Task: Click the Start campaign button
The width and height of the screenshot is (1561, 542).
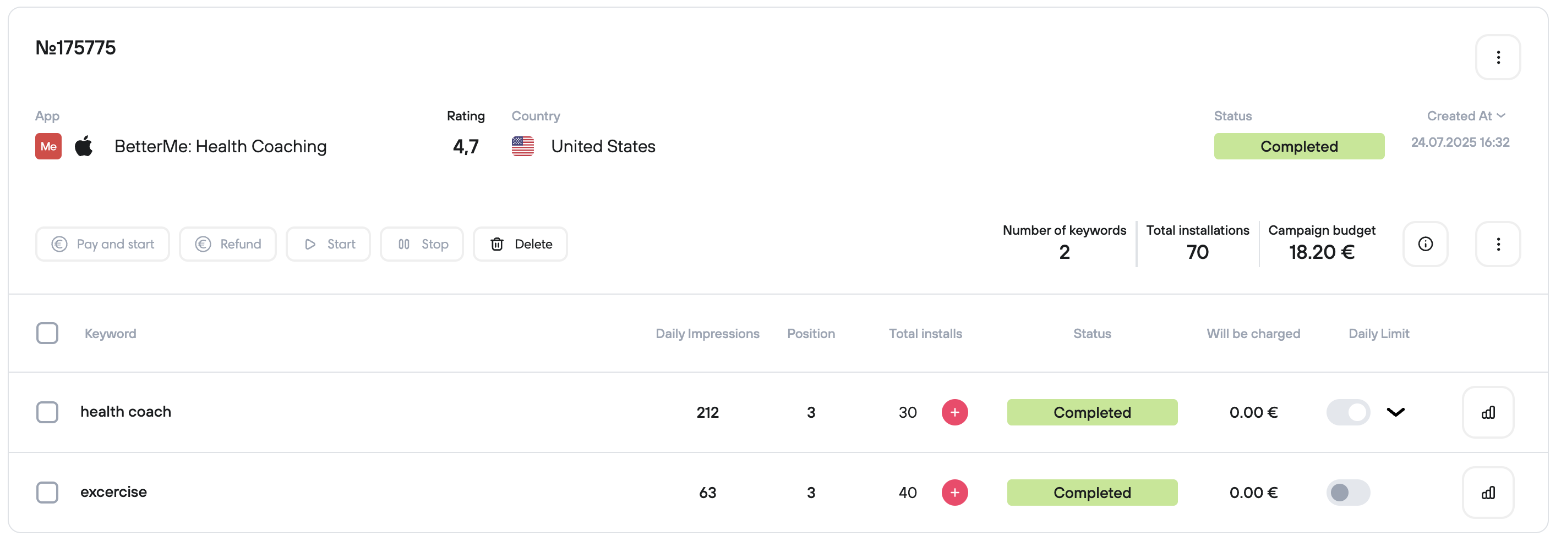Action: (328, 245)
